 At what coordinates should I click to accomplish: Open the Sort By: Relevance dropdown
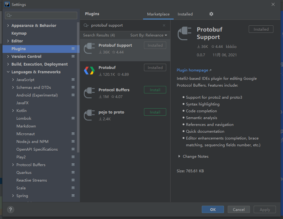(149, 35)
